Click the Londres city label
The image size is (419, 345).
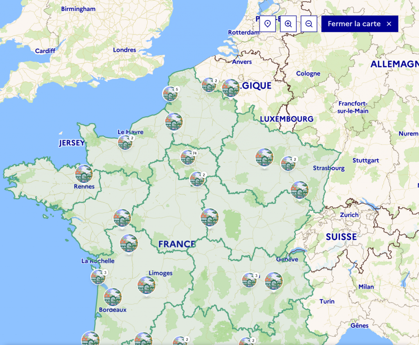[124, 50]
